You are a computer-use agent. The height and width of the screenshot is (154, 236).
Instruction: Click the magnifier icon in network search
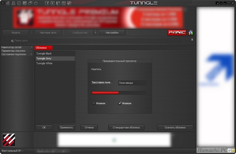coord(12,41)
